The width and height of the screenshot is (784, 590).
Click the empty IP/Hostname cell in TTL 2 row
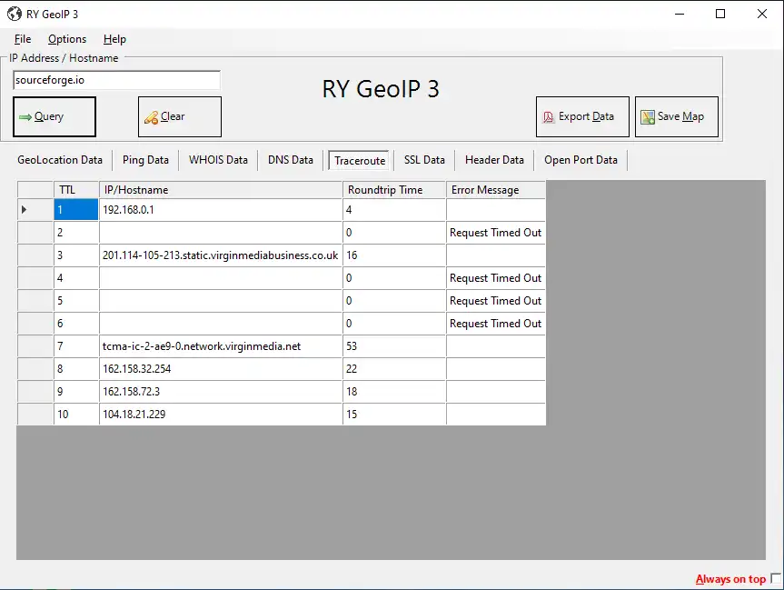[221, 233]
